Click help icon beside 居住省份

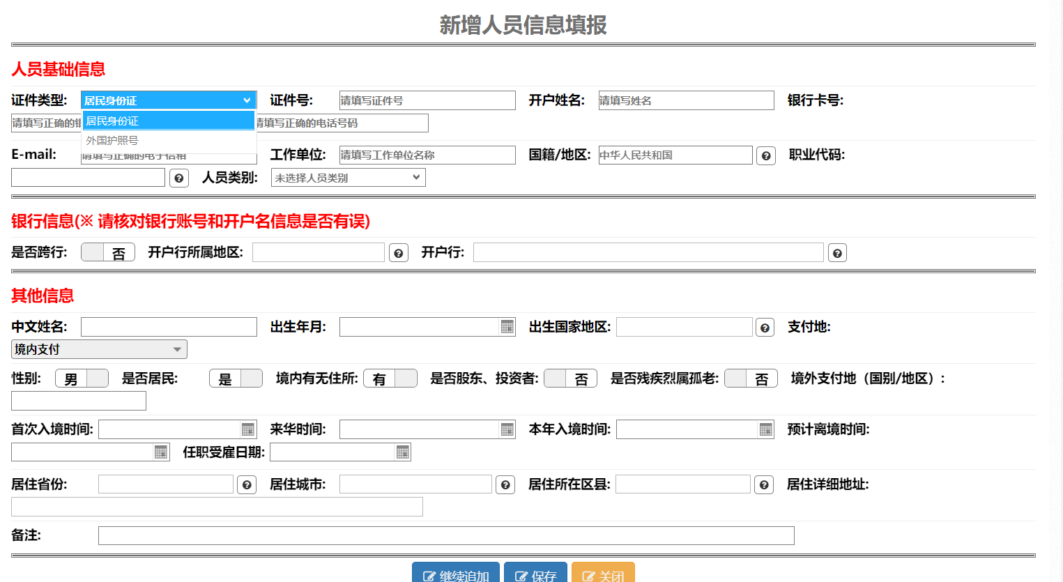(x=247, y=484)
